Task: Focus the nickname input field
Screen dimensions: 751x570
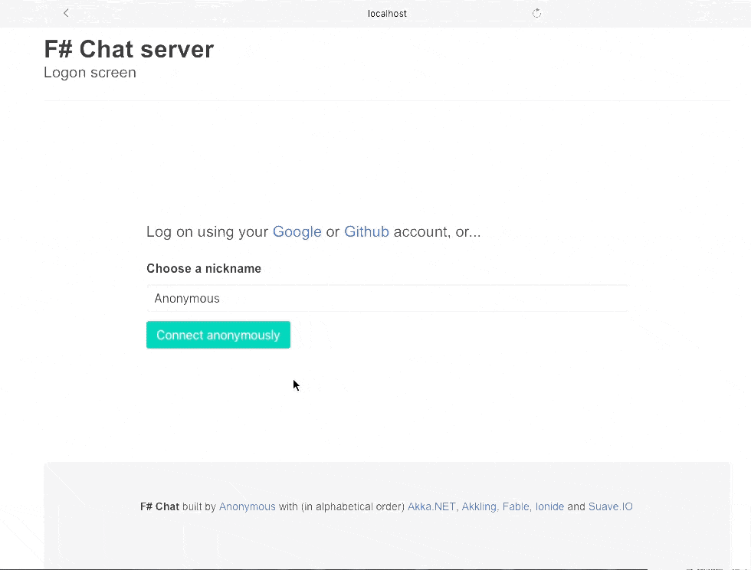Action: tap(387, 299)
